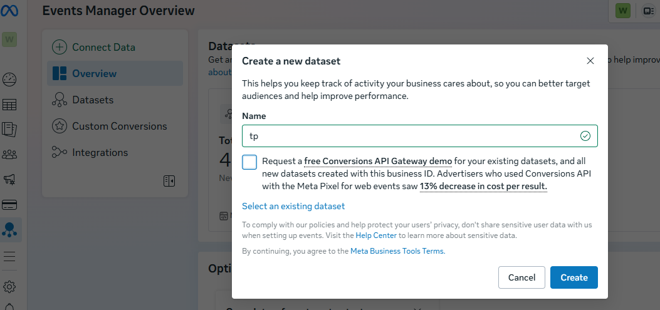Viewport: 660px width, 310px height.
Task: Collapse the sidebar navigation panel
Action: pos(169,181)
